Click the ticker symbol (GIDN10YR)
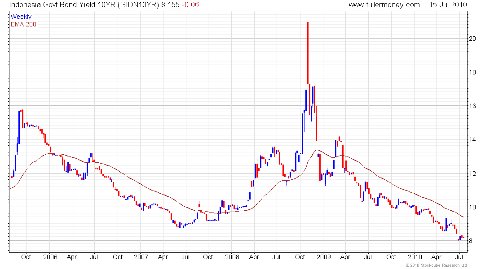494x269 pixels. click(x=139, y=5)
